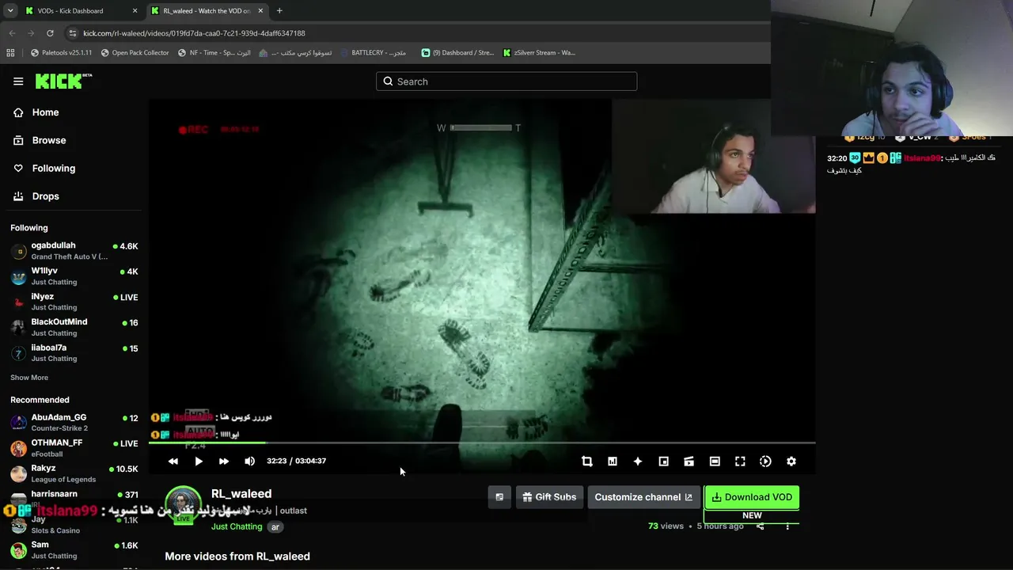This screenshot has width=1013, height=570.
Task: Toggle theater mode
Action: tap(715, 462)
